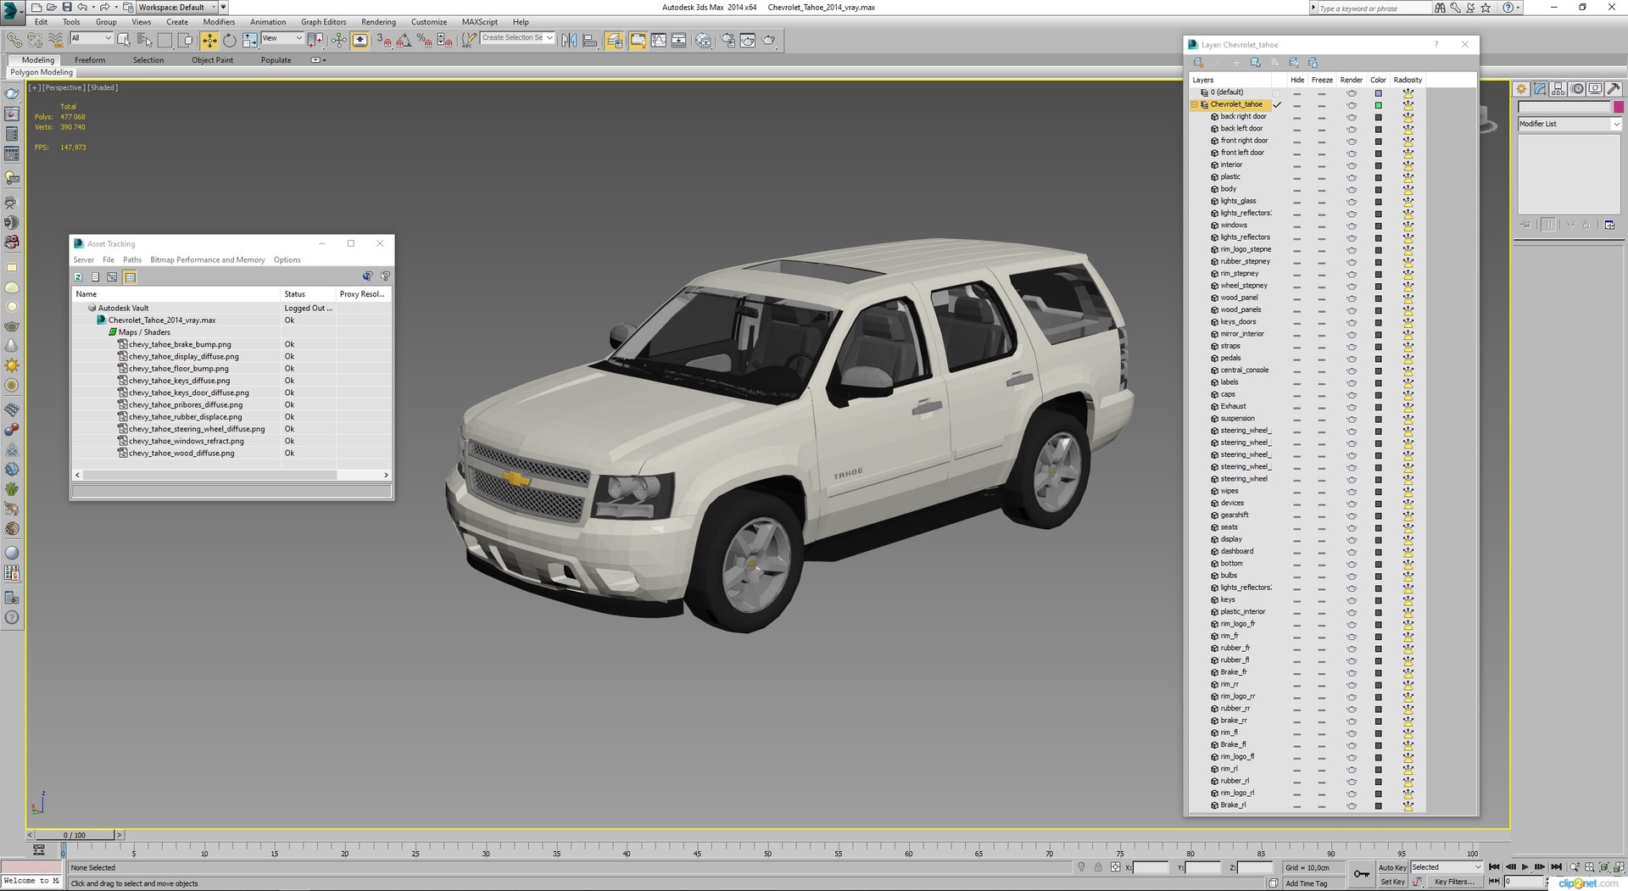Toggle Render teapot for interior layer

coord(1352,165)
